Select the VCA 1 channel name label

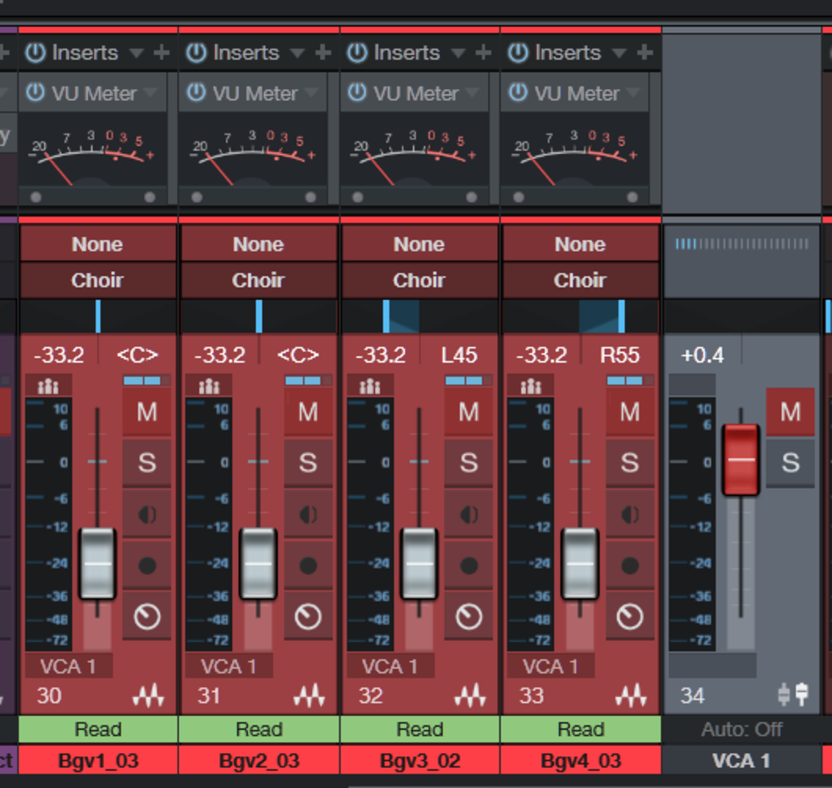pyautogui.click(x=741, y=760)
